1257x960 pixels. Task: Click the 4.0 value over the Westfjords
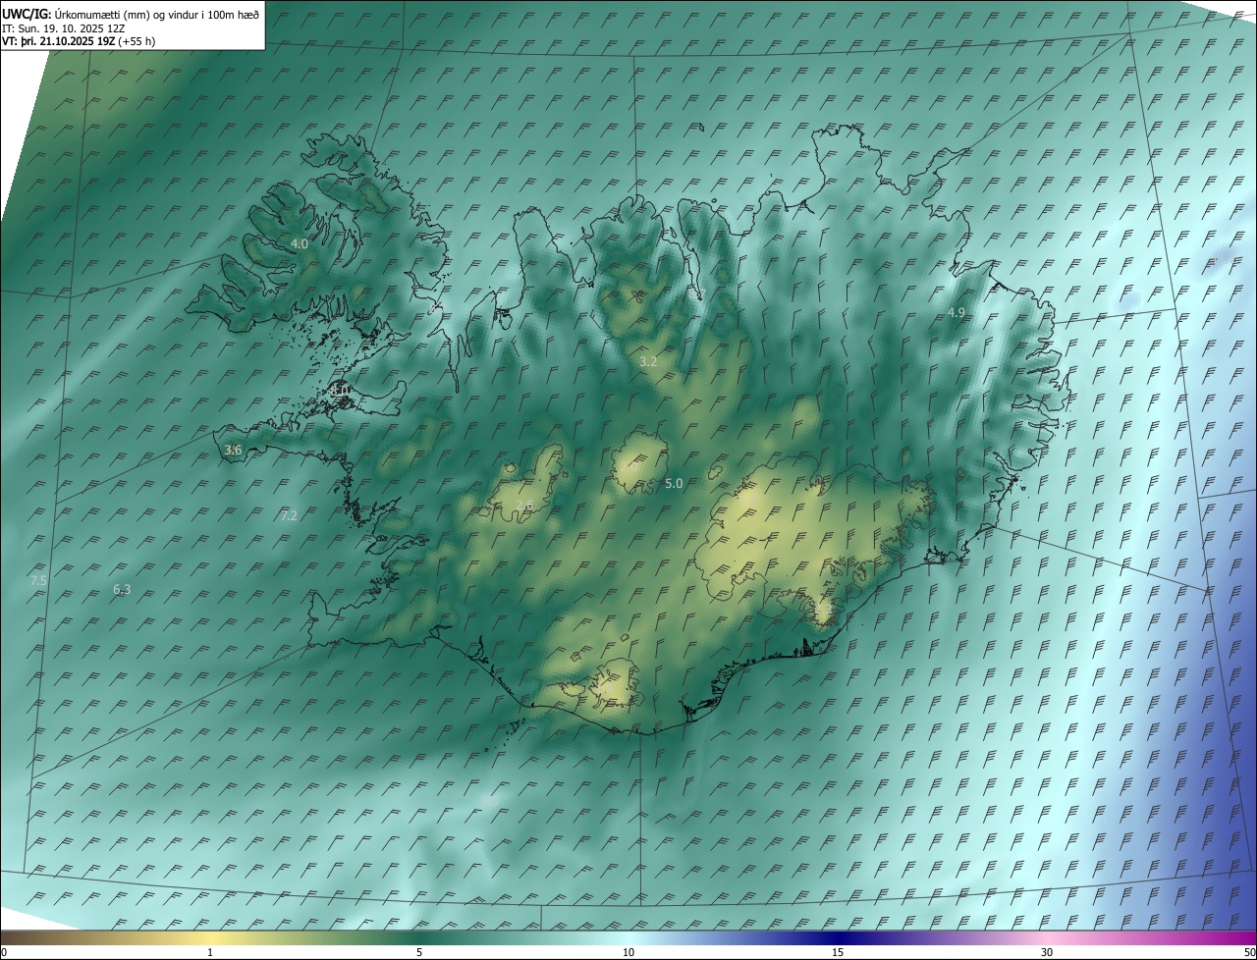300,243
